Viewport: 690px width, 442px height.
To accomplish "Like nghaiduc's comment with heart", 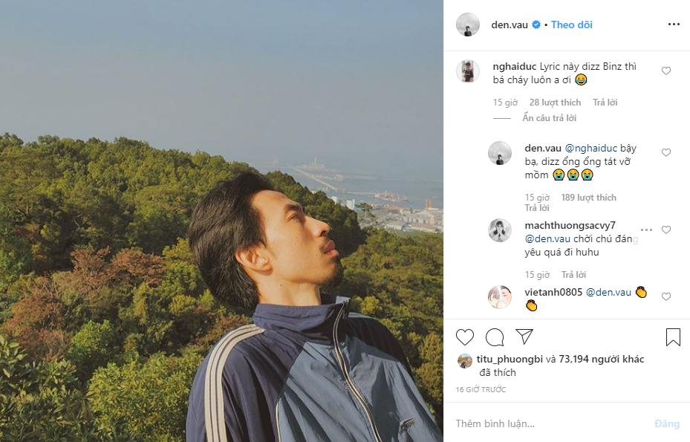I will (x=666, y=71).
